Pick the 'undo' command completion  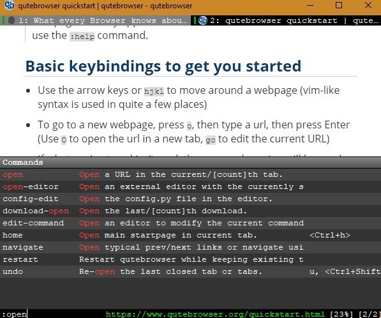coord(190,272)
